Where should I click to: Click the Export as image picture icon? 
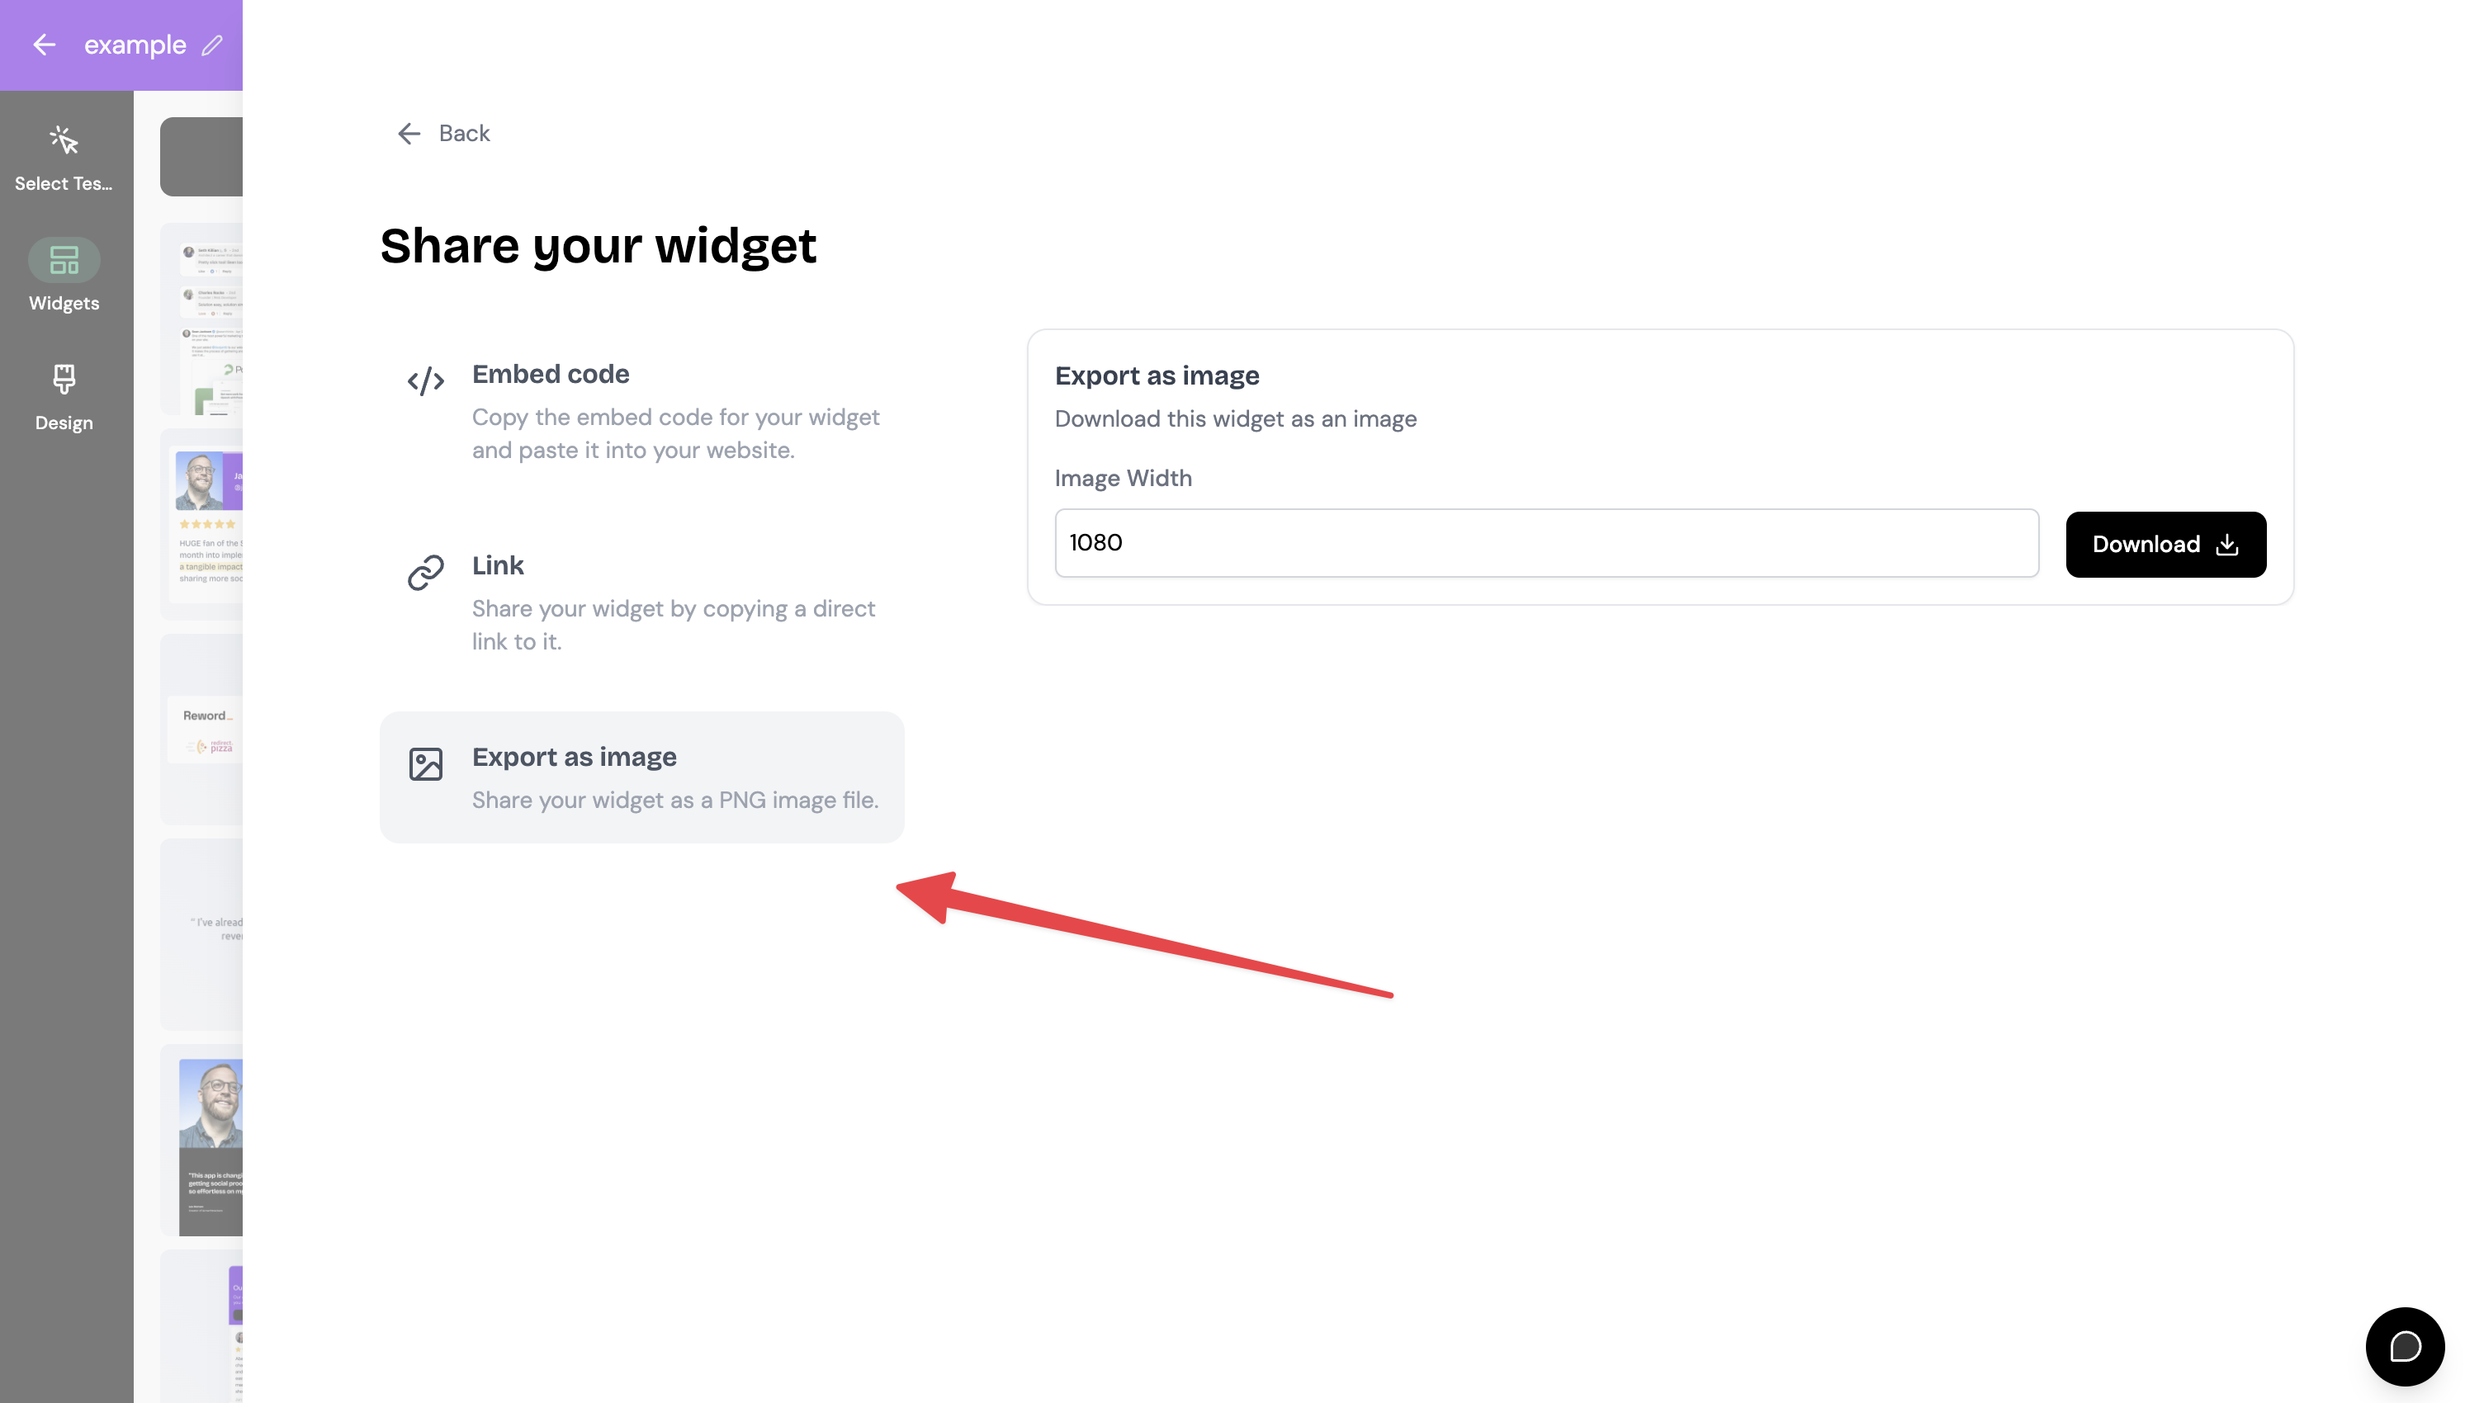425,764
